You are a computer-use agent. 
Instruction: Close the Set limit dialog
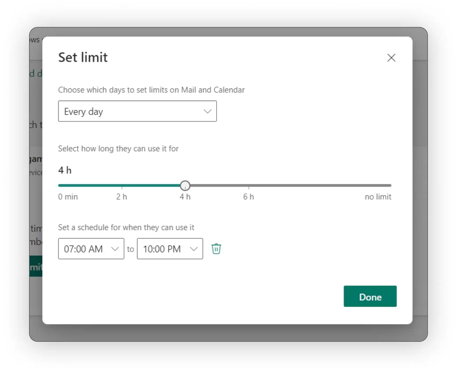point(391,58)
